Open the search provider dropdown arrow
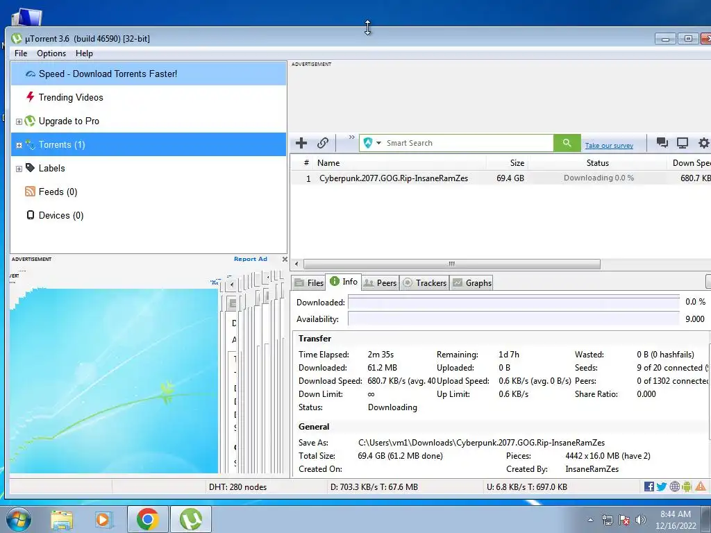The width and height of the screenshot is (711, 533). click(378, 143)
